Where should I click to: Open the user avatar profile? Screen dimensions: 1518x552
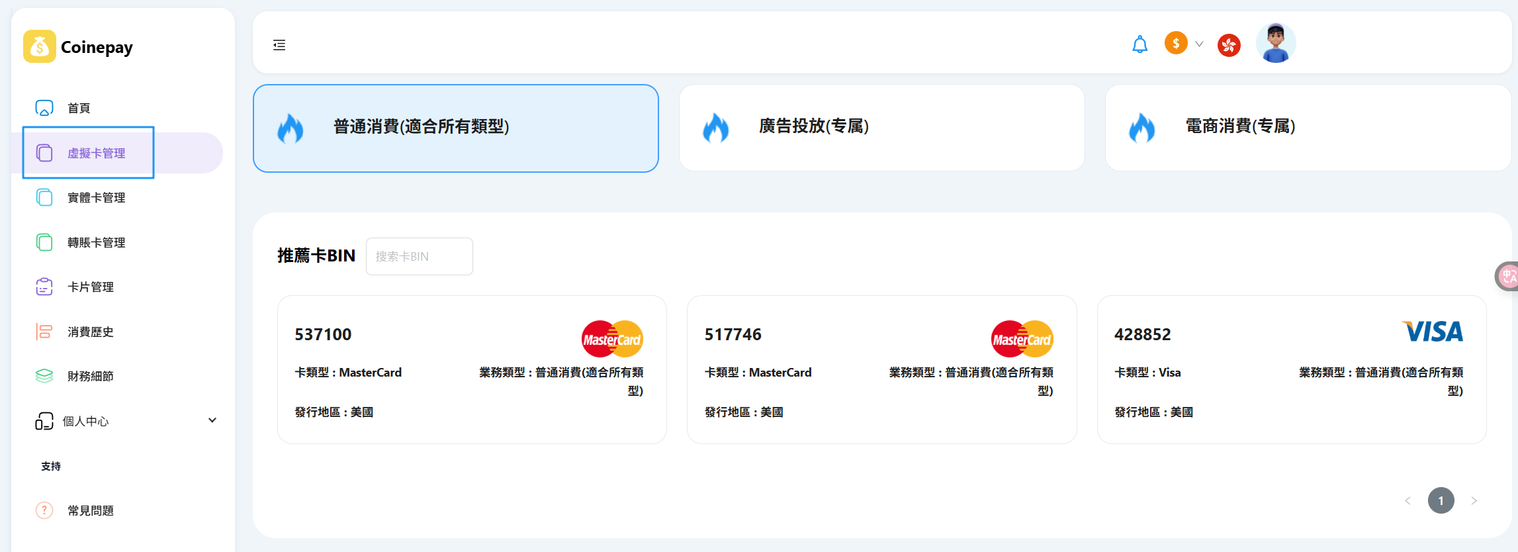(1275, 44)
